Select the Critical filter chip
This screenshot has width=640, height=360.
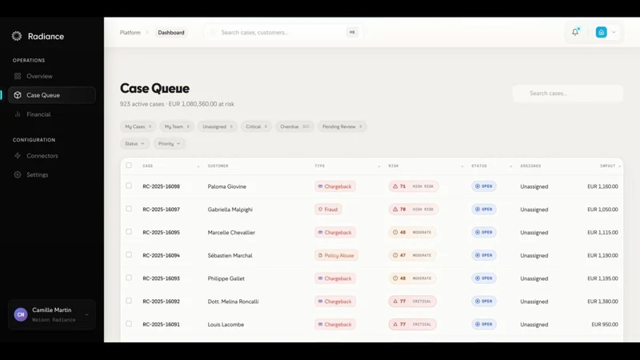coord(256,126)
